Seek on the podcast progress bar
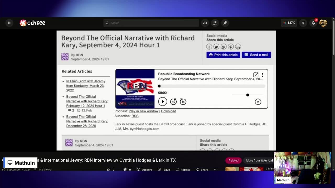This screenshot has width=335, height=188. [211, 86]
